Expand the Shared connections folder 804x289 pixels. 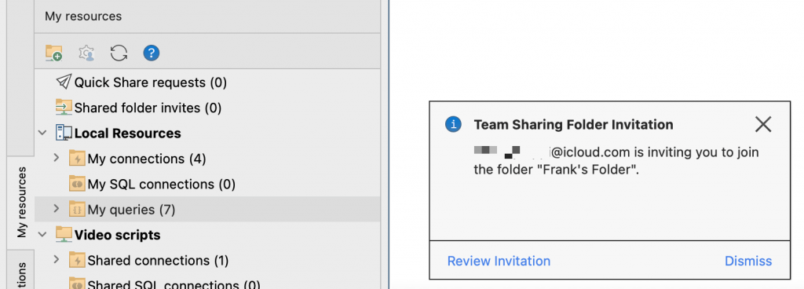tap(57, 260)
